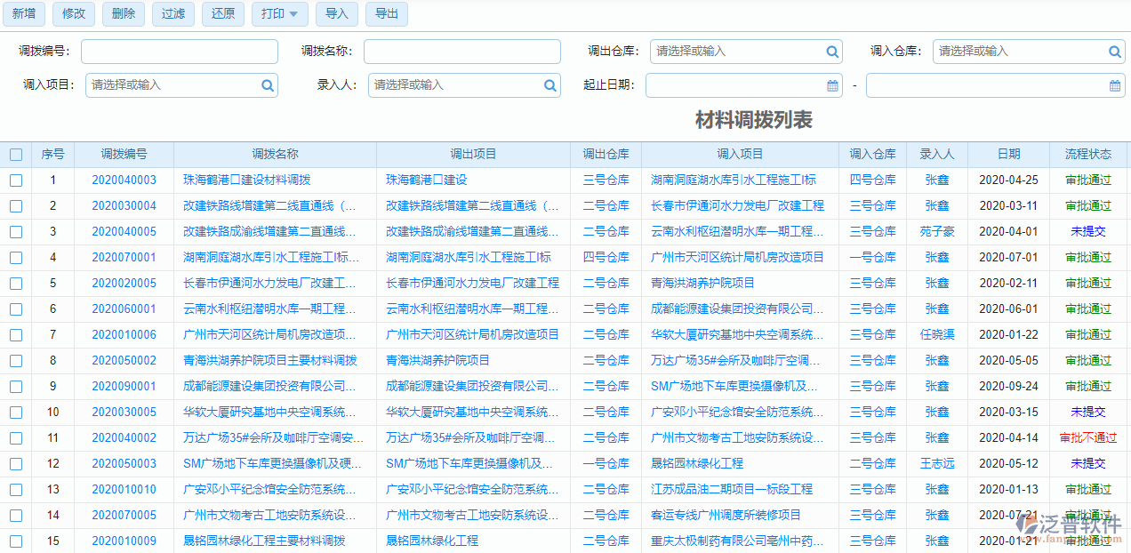Select checkbox for row 11

pyautogui.click(x=16, y=438)
